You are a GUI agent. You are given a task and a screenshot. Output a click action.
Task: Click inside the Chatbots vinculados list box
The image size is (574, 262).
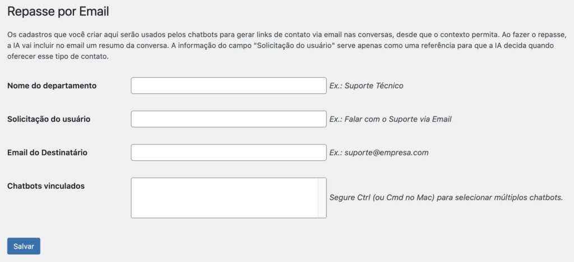click(x=224, y=198)
